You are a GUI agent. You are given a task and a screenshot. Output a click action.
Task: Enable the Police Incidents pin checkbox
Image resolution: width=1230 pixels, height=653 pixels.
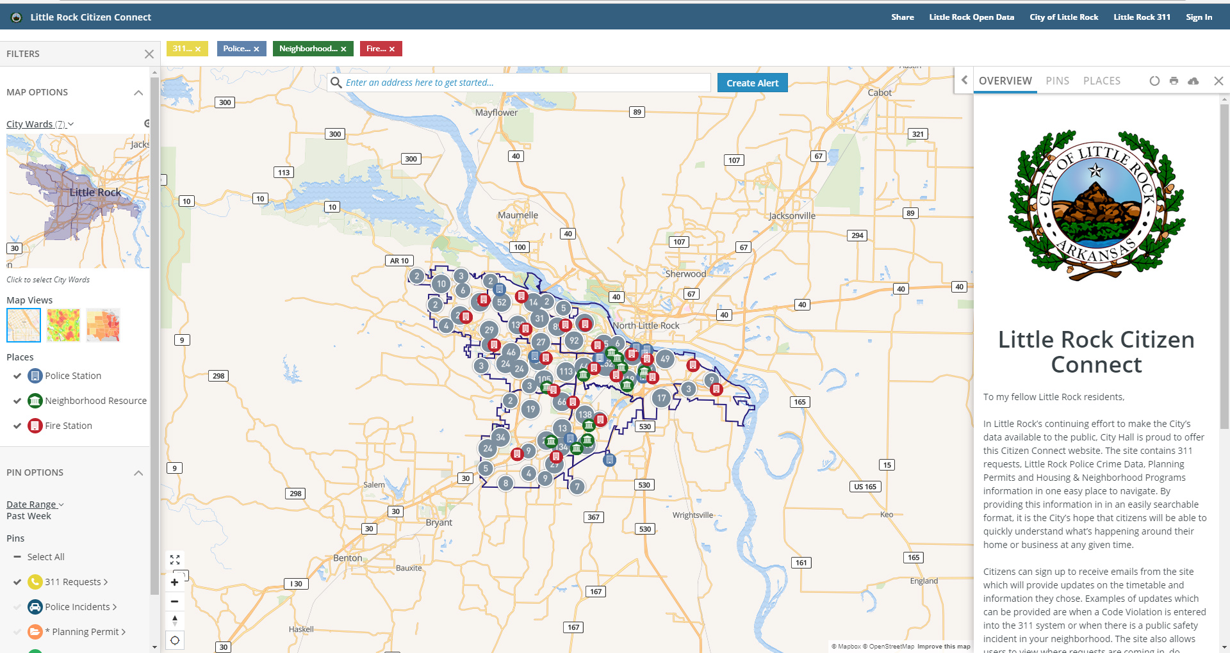coord(17,608)
